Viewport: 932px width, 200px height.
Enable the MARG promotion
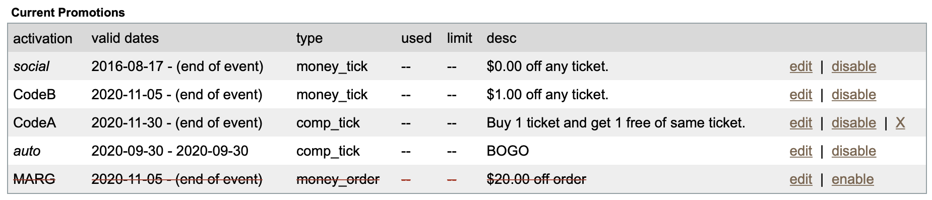[x=852, y=179]
